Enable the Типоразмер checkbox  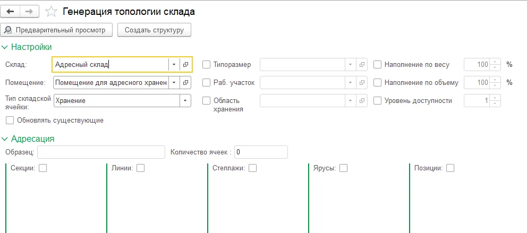(x=206, y=64)
